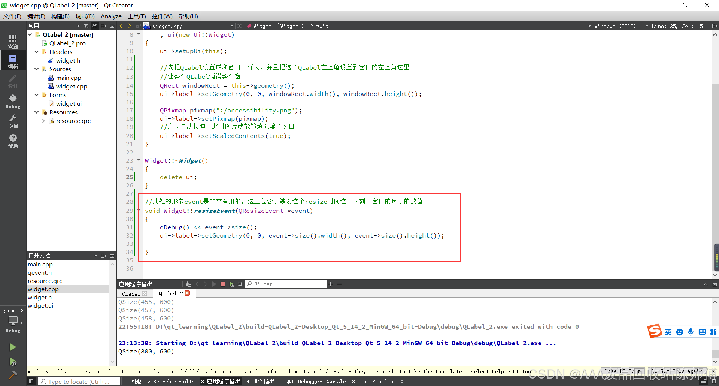This screenshot has height=386, width=719.
Task: Open the 调试(D) menu
Action: point(85,16)
